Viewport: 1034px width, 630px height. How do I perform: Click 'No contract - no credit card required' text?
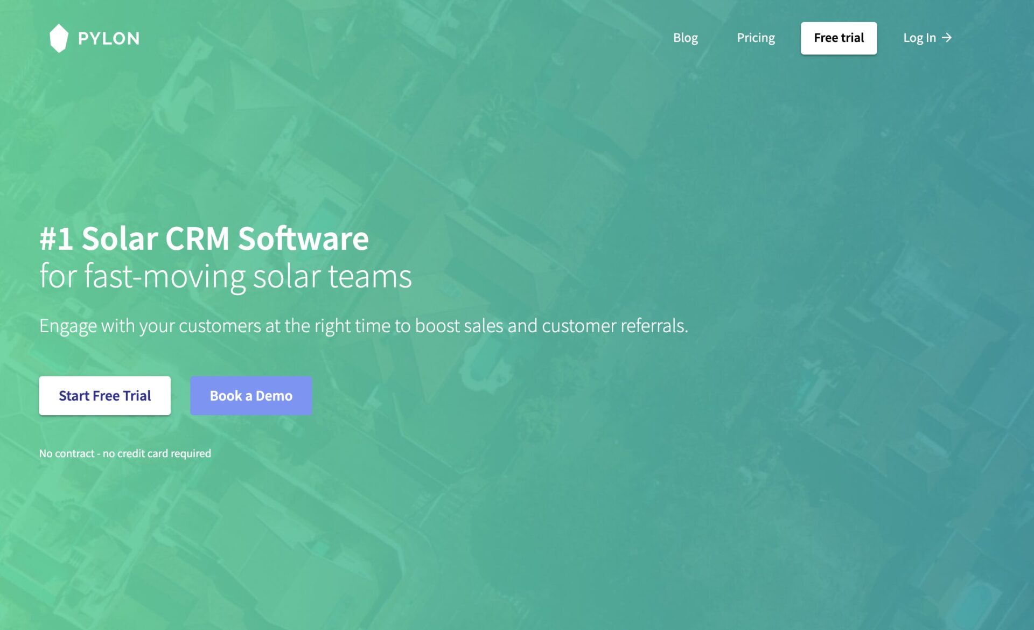tap(125, 453)
